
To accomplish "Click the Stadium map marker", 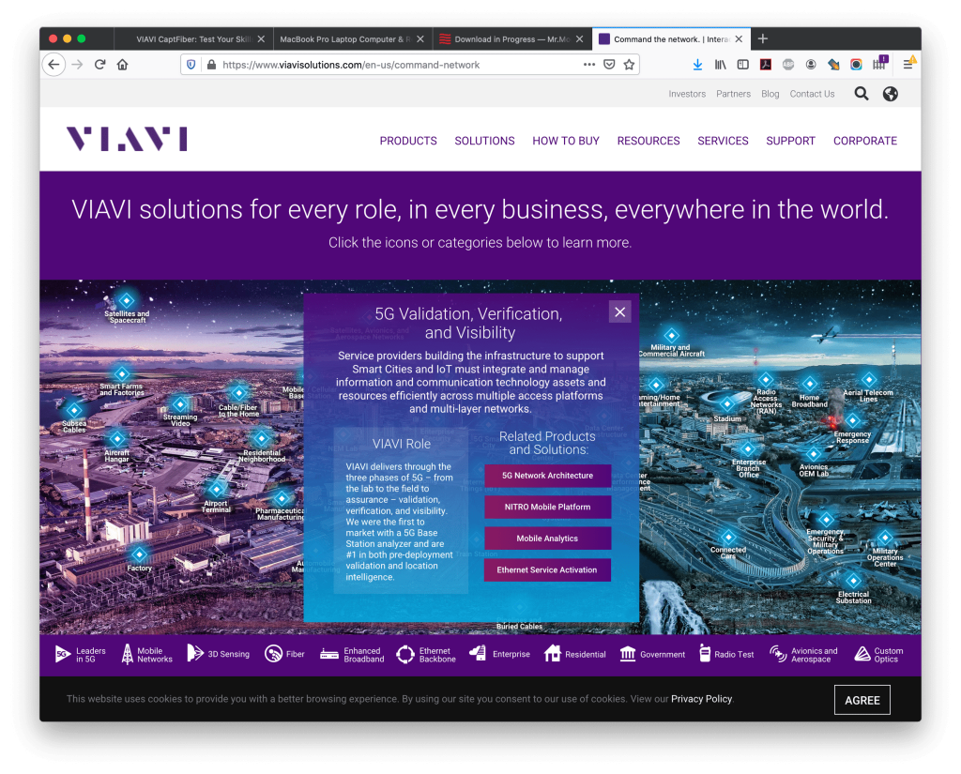I will pyautogui.click(x=727, y=403).
